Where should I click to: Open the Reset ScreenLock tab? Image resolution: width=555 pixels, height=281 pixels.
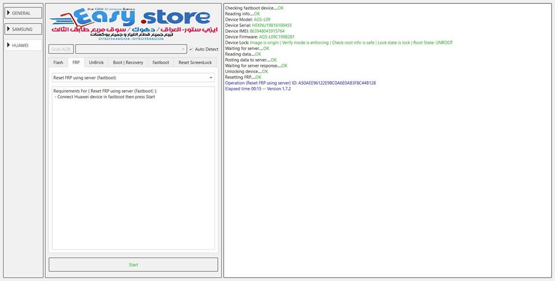pyautogui.click(x=195, y=62)
